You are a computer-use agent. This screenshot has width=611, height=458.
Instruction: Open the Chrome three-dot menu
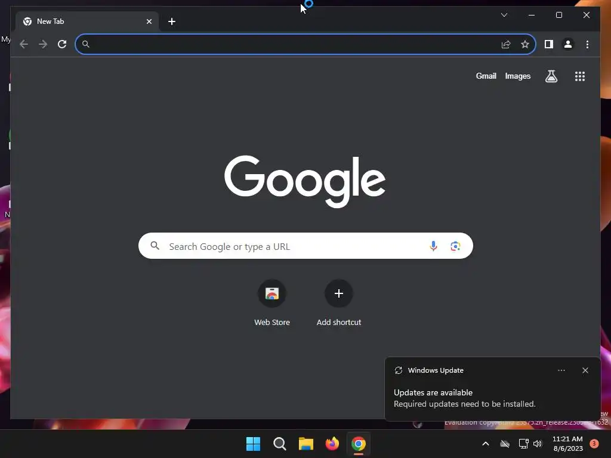tap(587, 44)
